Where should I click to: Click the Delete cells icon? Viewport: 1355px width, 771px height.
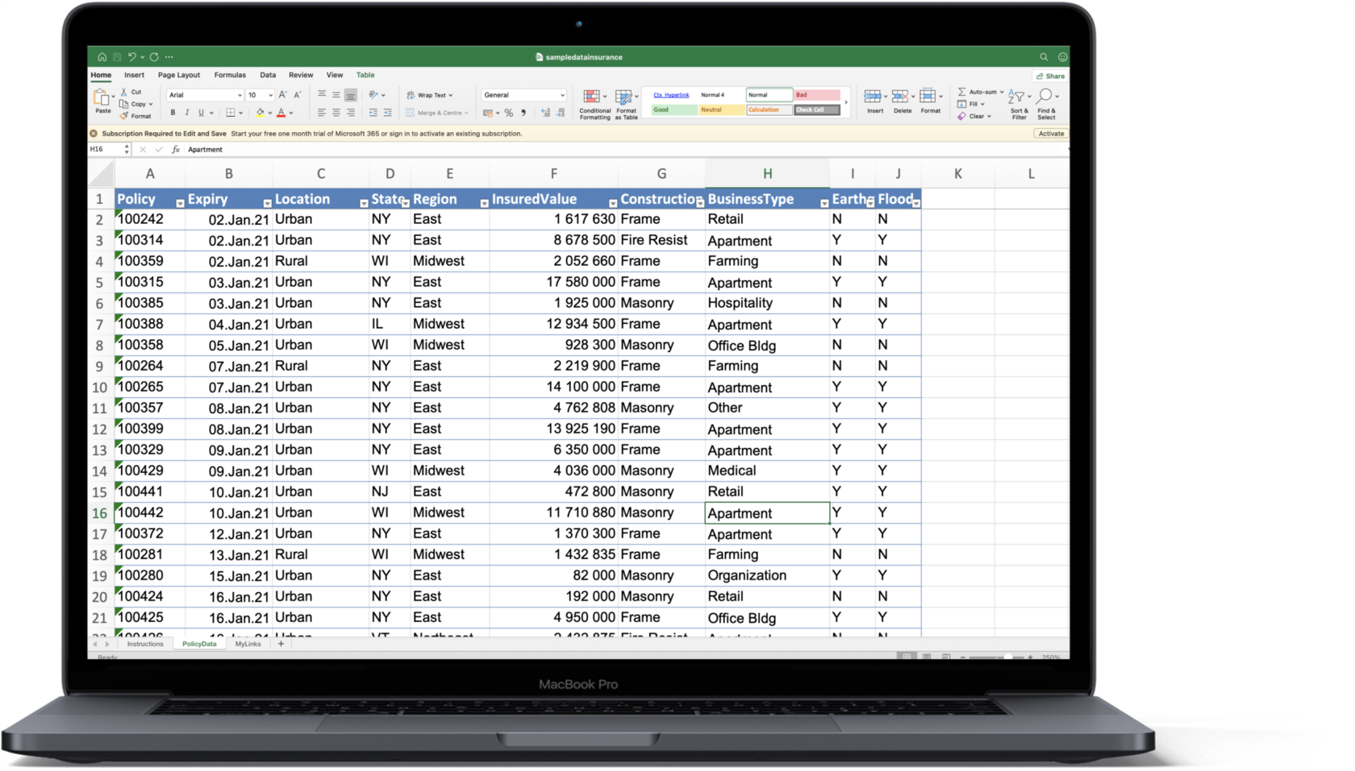[x=900, y=97]
